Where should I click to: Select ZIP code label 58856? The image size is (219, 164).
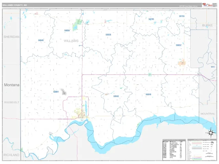[x=67, y=30]
